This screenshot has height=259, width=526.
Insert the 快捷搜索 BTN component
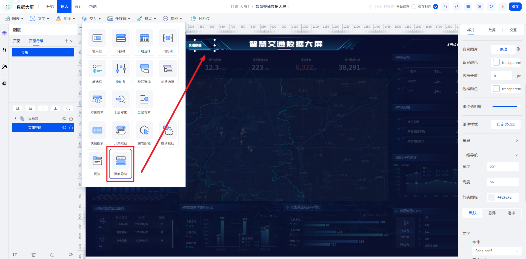(97, 133)
